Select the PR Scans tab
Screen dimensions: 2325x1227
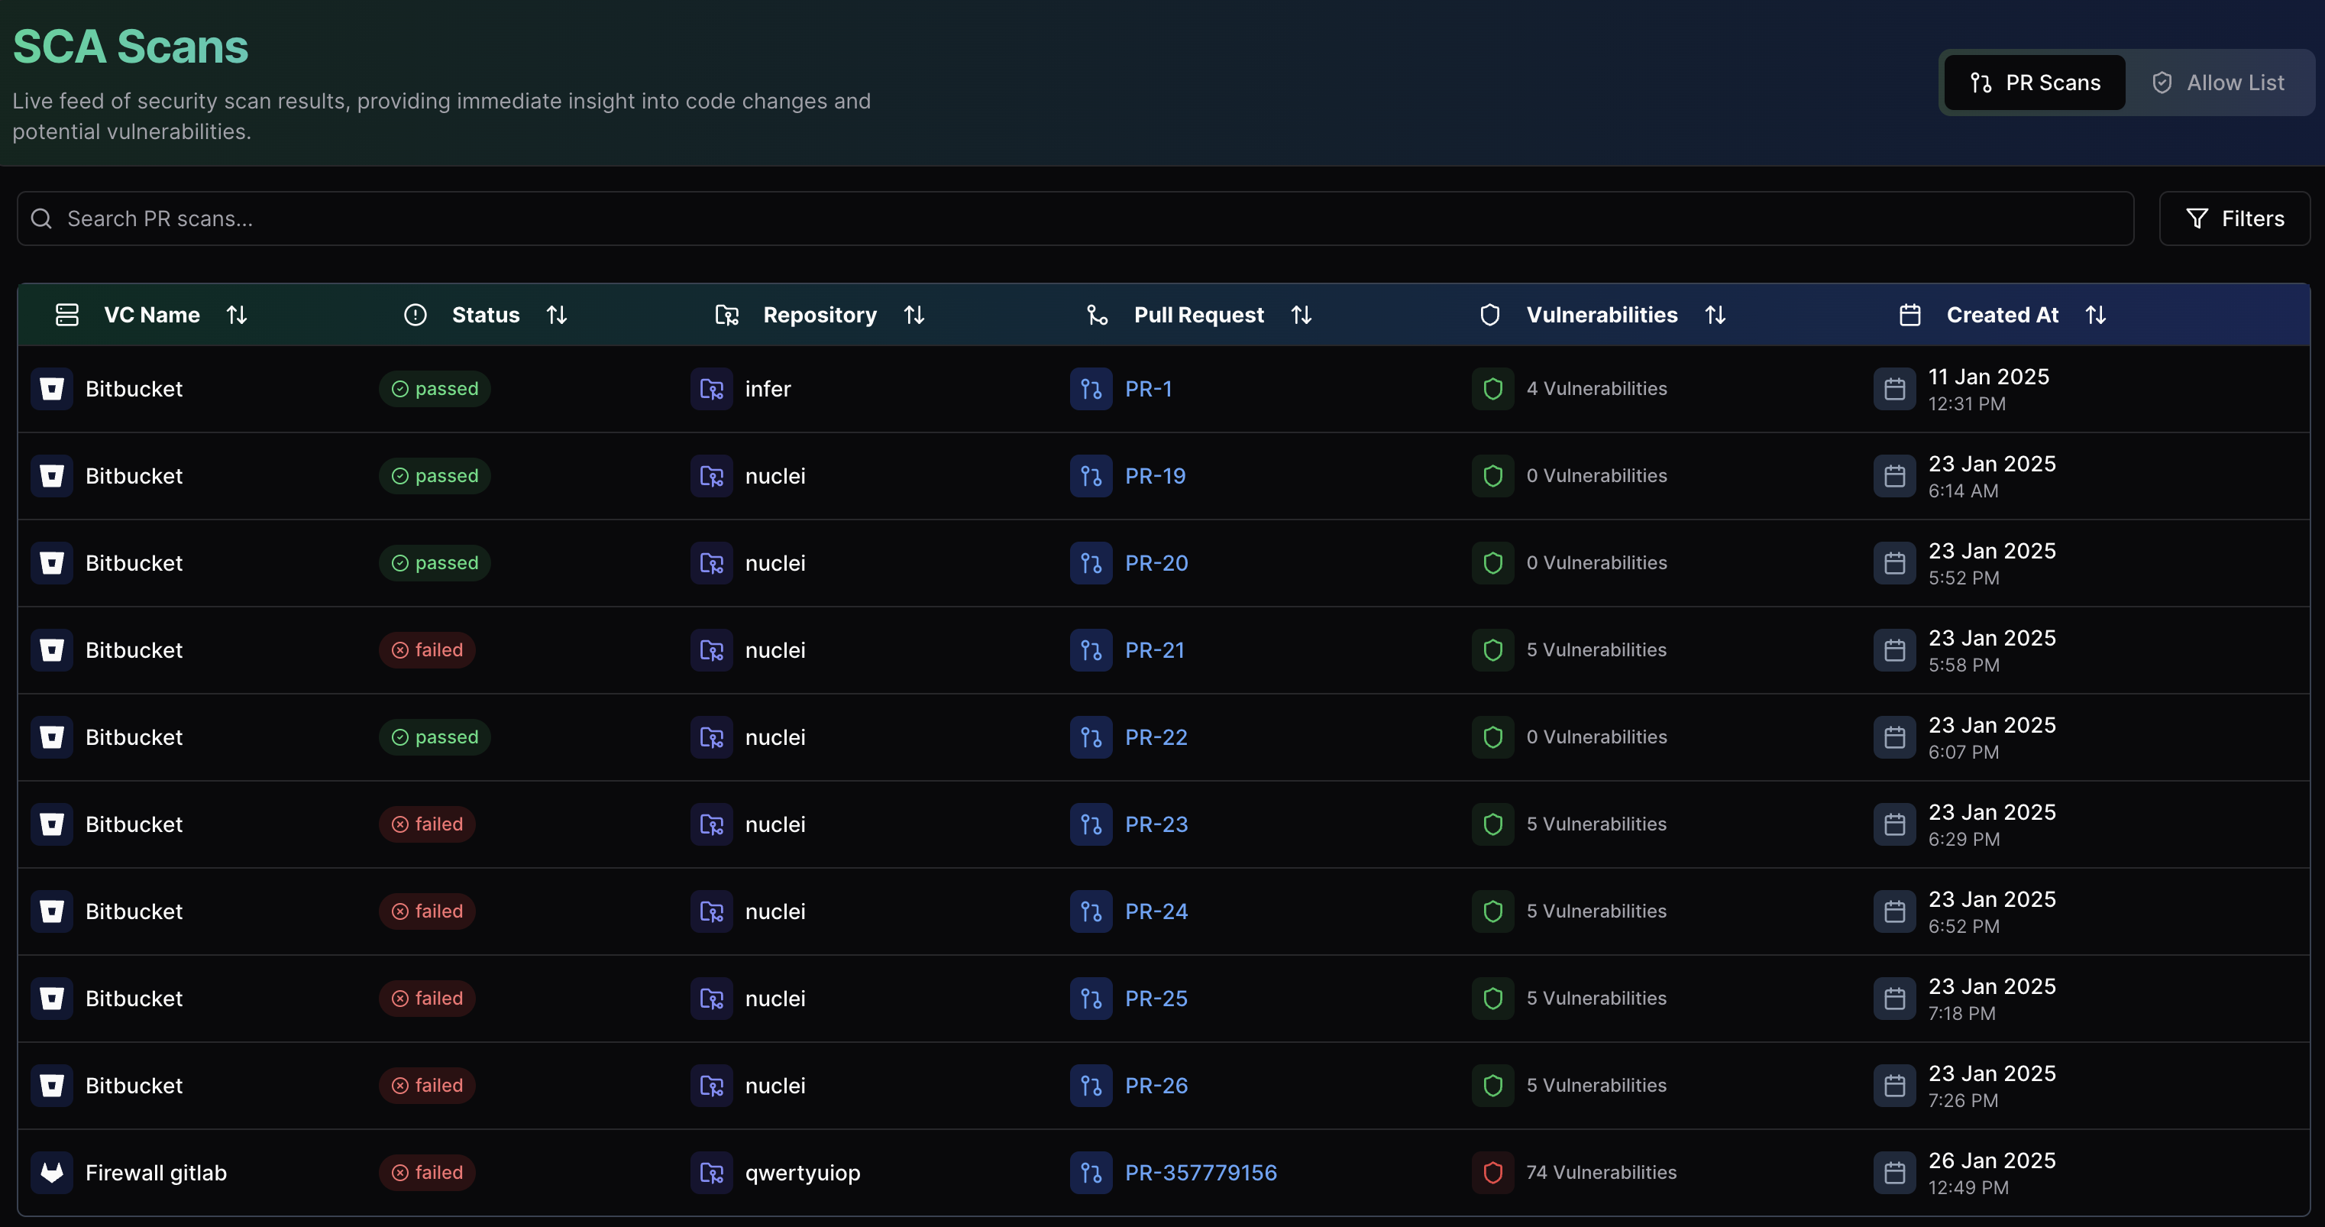[x=2035, y=83]
